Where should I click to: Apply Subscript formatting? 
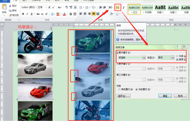pyautogui.click(x=42, y=14)
